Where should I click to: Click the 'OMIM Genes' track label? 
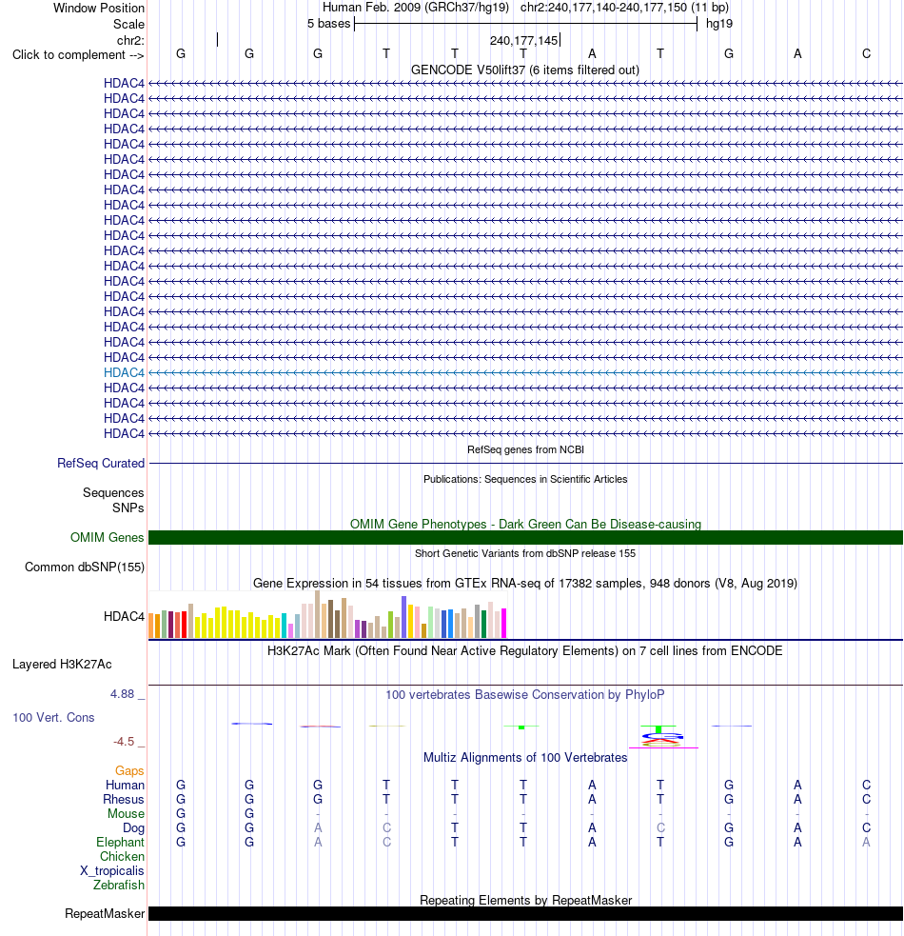click(108, 538)
